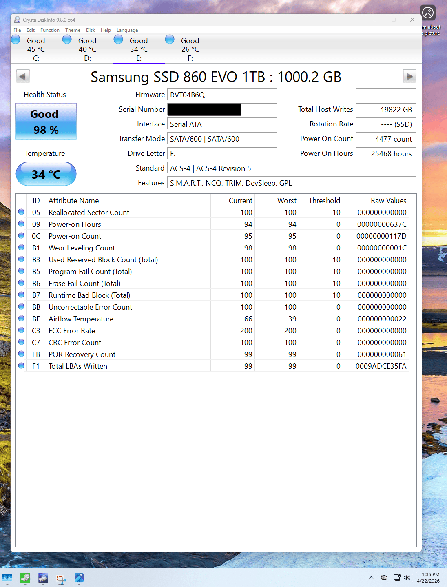This screenshot has height=587, width=447.
Task: Go to the next disk arrow
Action: point(409,76)
